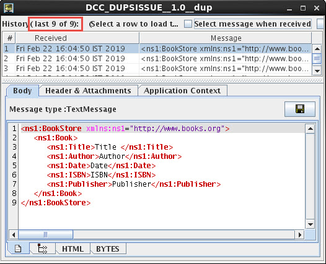
Task: Select the plain text document view icon
Action: (x=18, y=249)
